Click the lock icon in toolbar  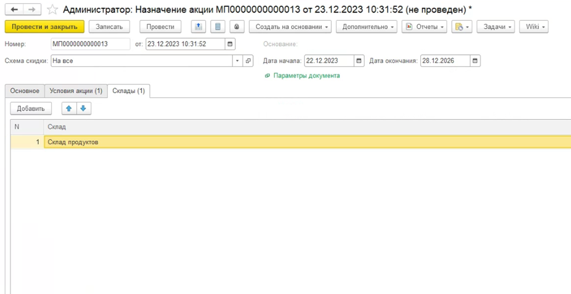(x=236, y=27)
